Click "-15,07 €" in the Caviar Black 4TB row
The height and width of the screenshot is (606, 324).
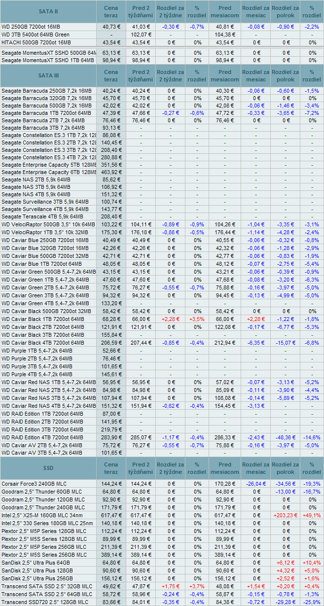pyautogui.click(x=286, y=342)
